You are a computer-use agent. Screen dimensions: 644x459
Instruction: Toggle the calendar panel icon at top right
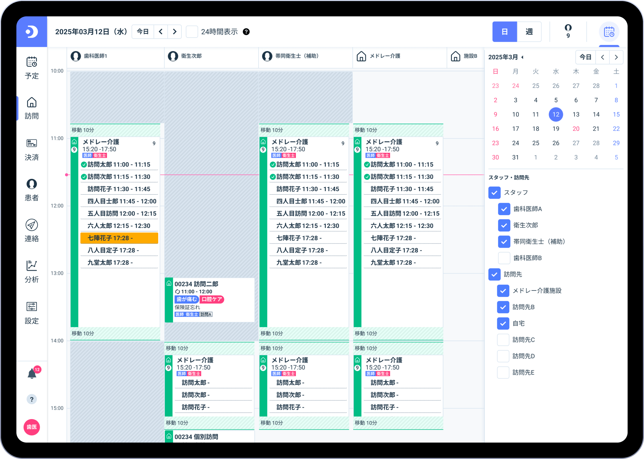pos(609,32)
